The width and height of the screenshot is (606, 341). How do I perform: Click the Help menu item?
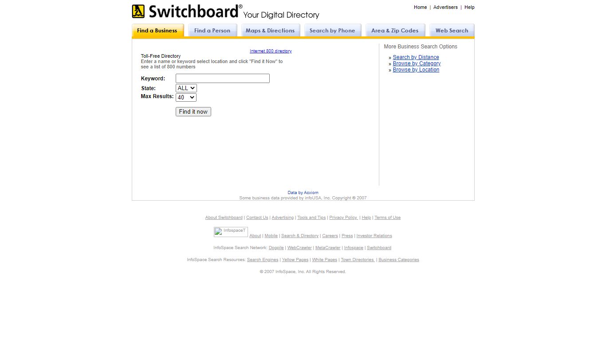[469, 7]
